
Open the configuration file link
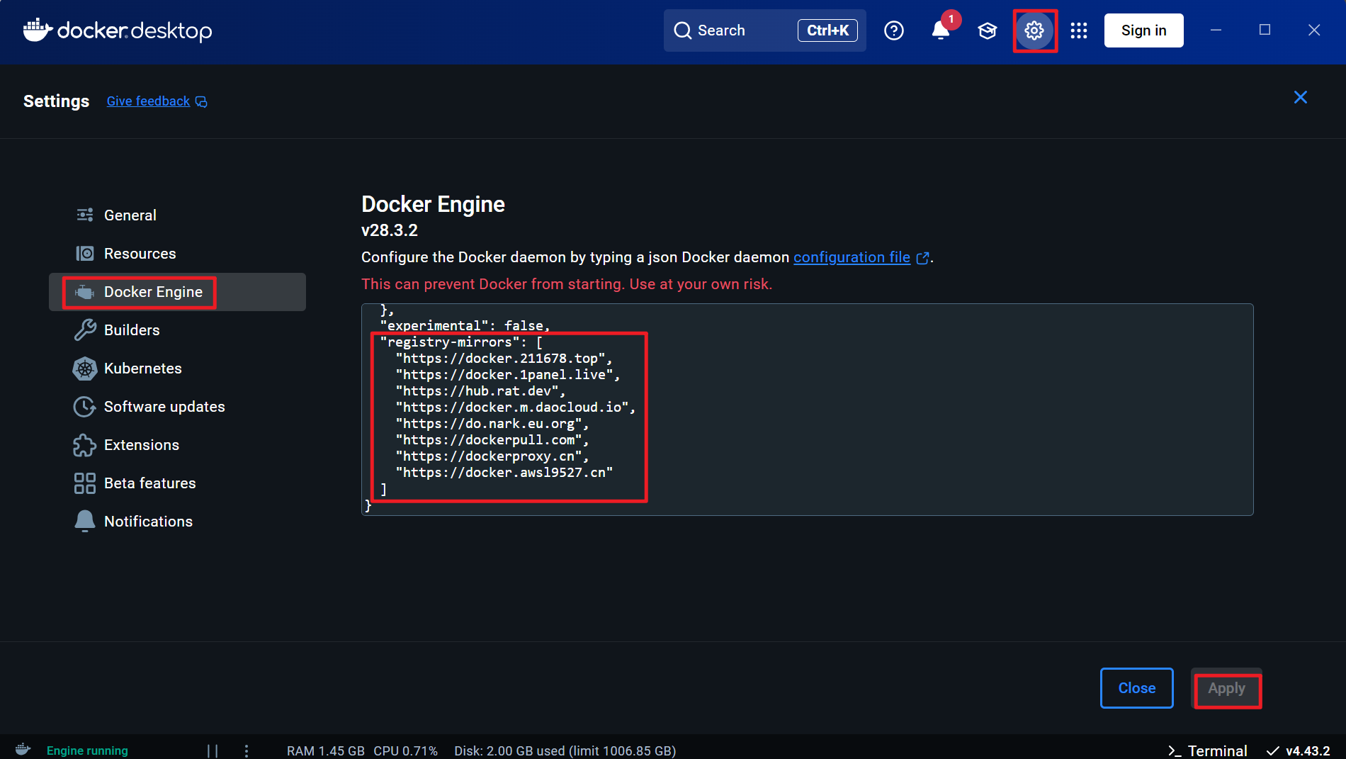(852, 257)
